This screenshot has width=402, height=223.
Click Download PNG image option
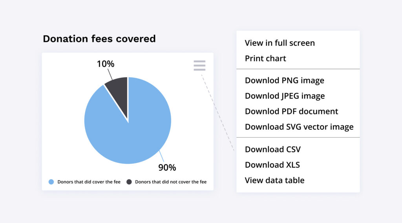[284, 80]
